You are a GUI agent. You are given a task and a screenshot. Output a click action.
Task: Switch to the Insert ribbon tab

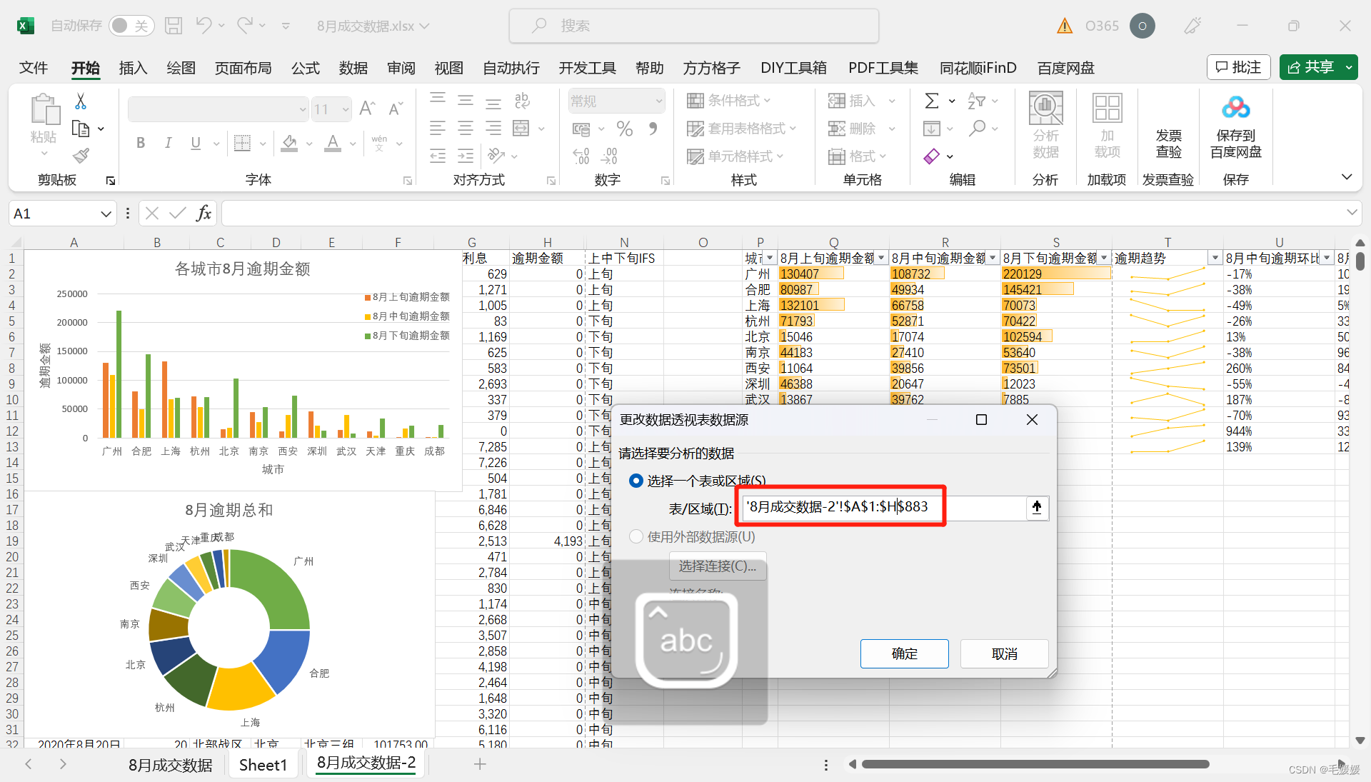133,68
